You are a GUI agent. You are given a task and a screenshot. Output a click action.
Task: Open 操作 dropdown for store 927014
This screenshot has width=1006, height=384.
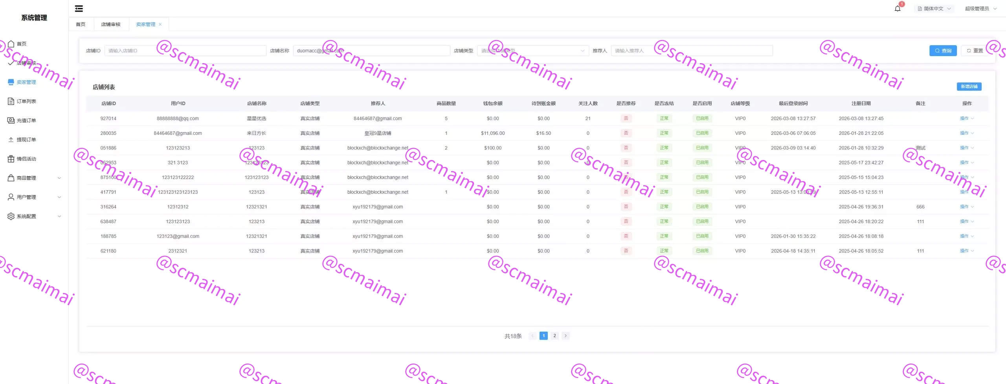click(x=967, y=118)
